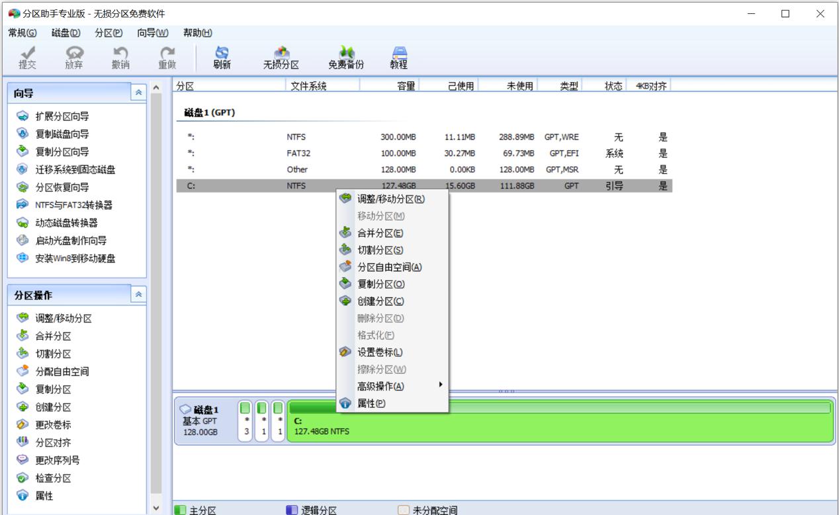
Task: Sort by 文件系统 column header
Action: coord(323,85)
